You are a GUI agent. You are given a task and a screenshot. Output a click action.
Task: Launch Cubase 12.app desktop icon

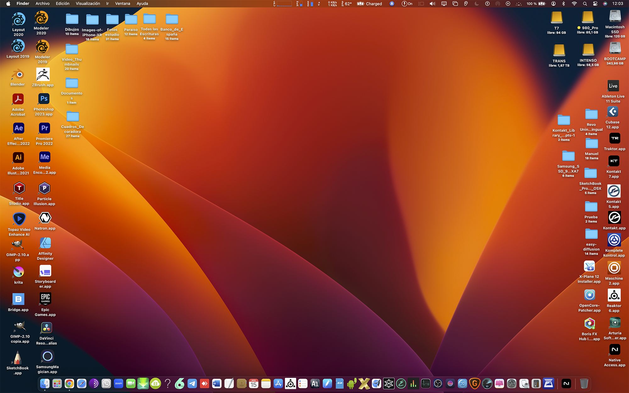(x=612, y=112)
